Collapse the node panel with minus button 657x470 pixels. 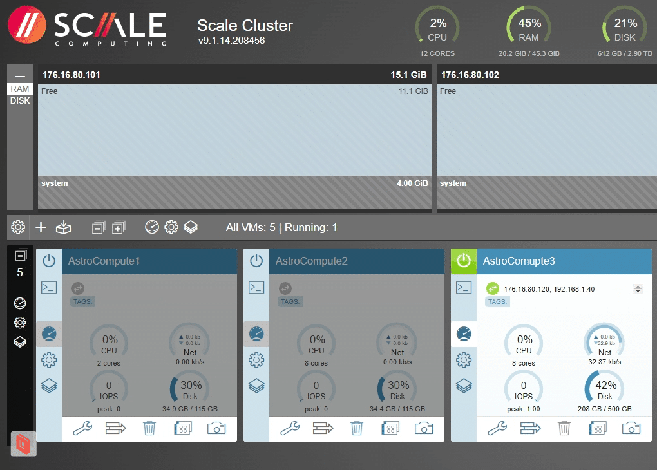[20, 76]
